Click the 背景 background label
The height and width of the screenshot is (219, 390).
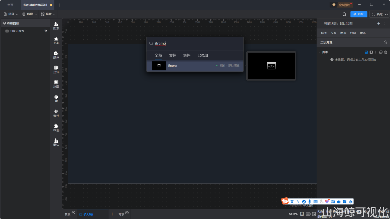point(121,214)
